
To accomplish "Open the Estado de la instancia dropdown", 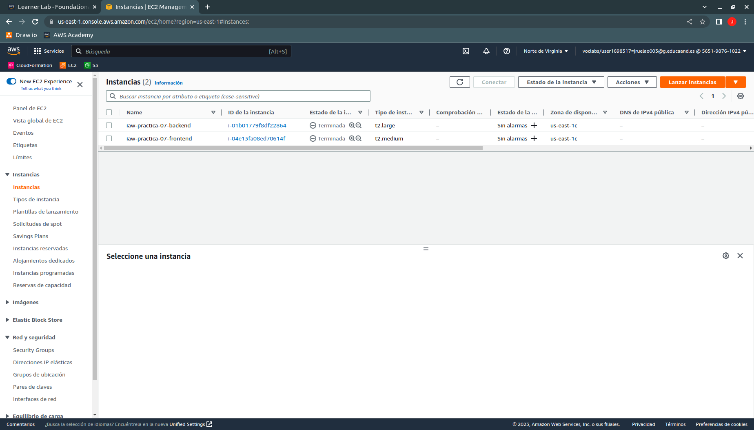I will tap(561, 82).
